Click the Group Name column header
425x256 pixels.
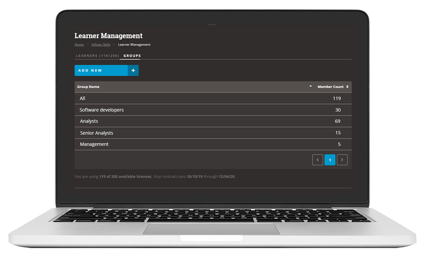tap(88, 87)
